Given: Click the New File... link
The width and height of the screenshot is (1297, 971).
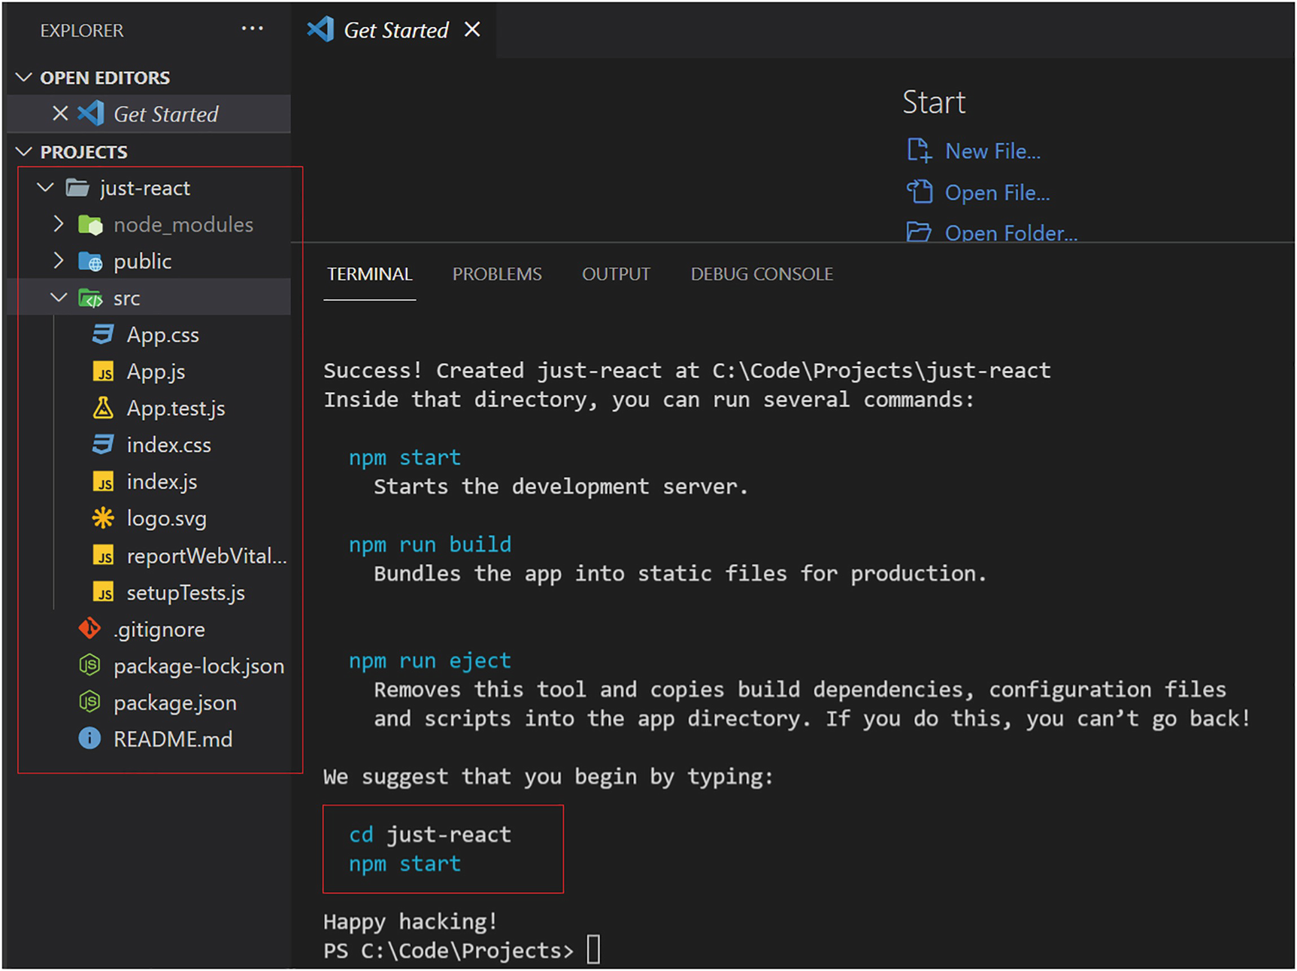Looking at the screenshot, I should click(992, 151).
